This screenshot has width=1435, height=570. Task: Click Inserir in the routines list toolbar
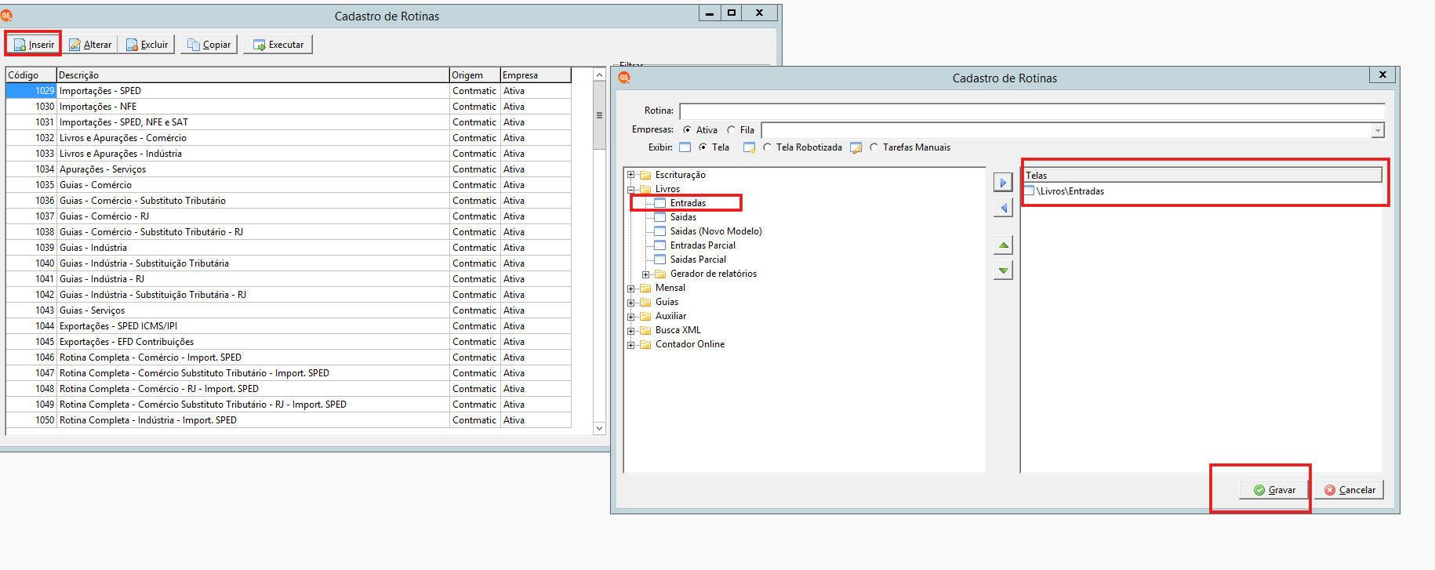pos(34,45)
